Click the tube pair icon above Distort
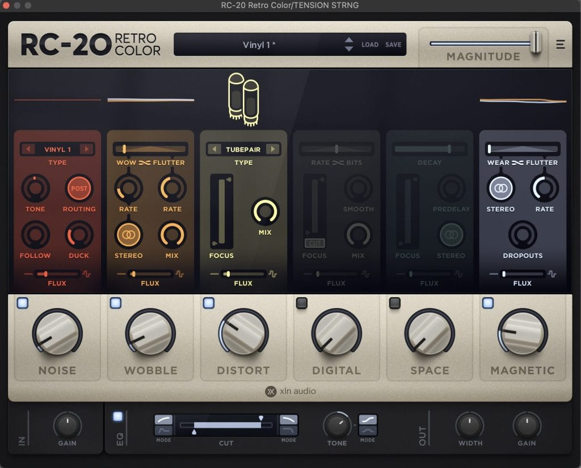Image resolution: width=581 pixels, height=468 pixels. [243, 99]
